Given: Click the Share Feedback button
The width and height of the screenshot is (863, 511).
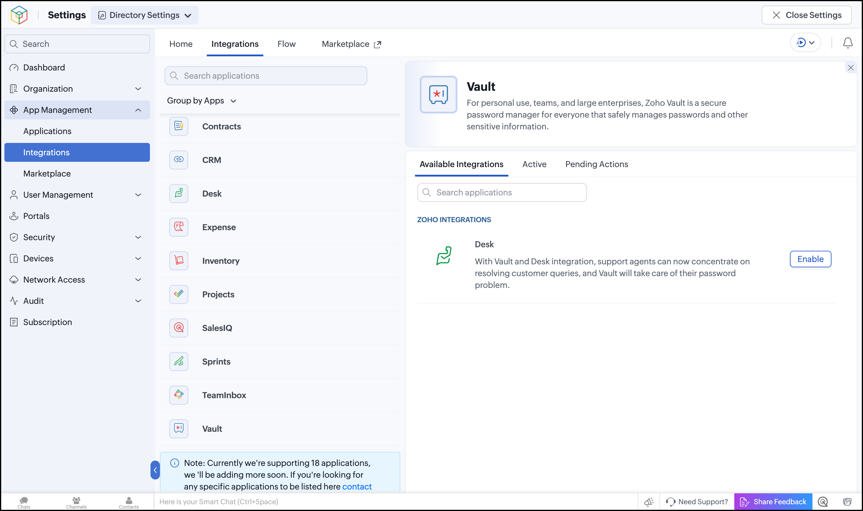Looking at the screenshot, I should (x=773, y=502).
